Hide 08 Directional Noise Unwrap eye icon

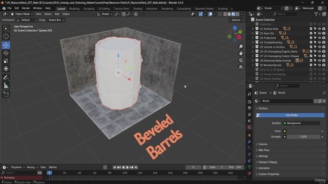(x=319, y=61)
